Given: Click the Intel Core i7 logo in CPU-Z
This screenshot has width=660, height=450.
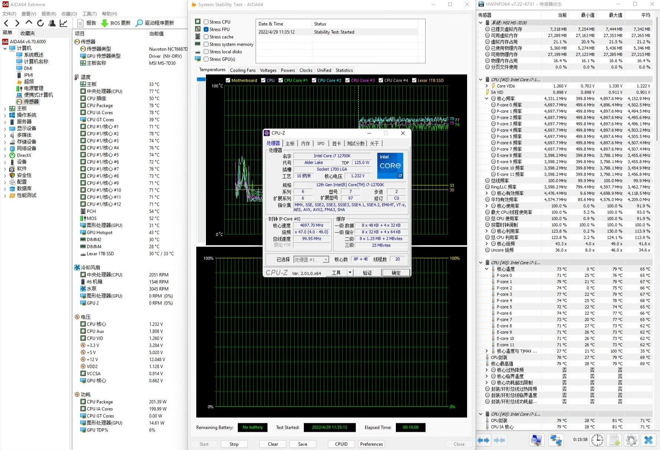Looking at the screenshot, I should click(x=390, y=166).
